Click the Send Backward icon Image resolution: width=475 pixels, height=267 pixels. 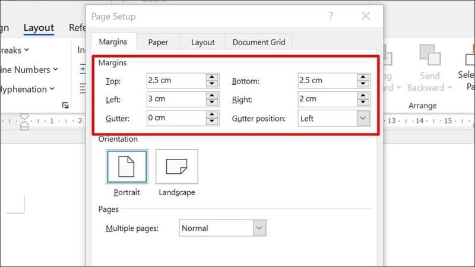[x=430, y=55]
